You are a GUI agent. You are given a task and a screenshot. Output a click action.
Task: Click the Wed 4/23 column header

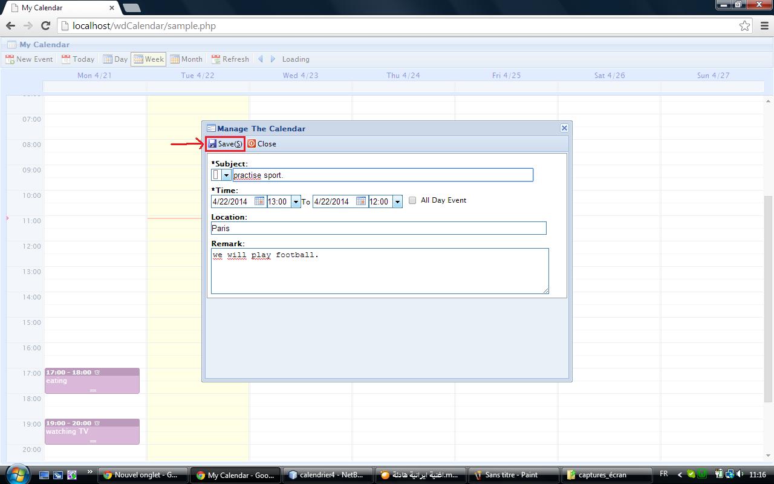tap(301, 75)
